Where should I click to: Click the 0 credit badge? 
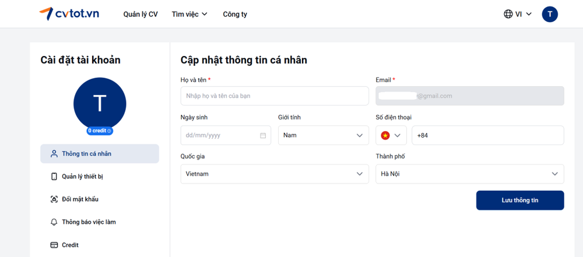(x=100, y=131)
